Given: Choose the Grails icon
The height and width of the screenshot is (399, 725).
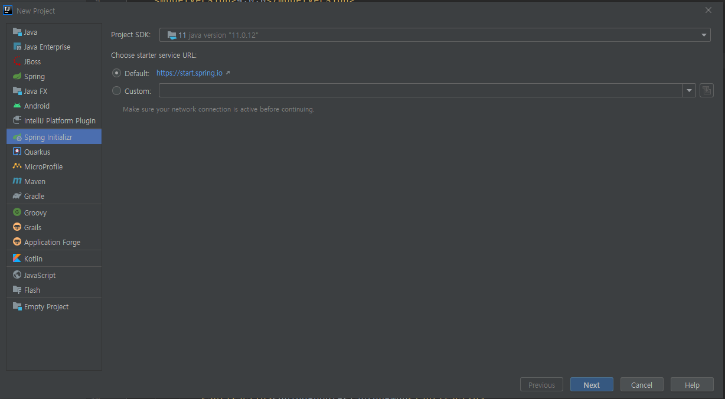Looking at the screenshot, I should point(17,227).
